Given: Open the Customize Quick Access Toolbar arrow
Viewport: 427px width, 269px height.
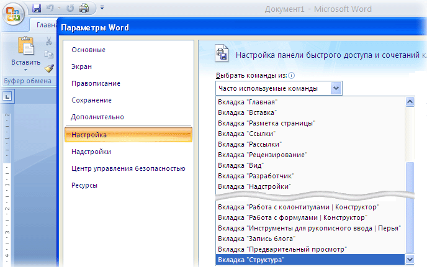Looking at the screenshot, I should point(102,7).
